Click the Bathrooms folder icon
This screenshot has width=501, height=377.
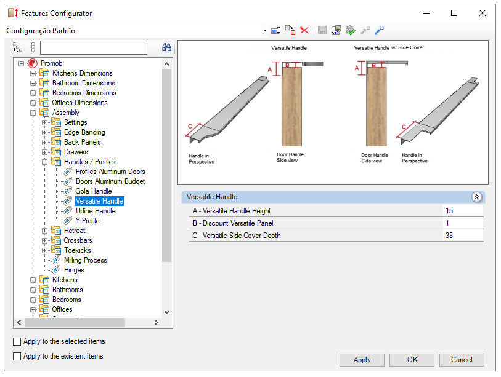point(44,290)
